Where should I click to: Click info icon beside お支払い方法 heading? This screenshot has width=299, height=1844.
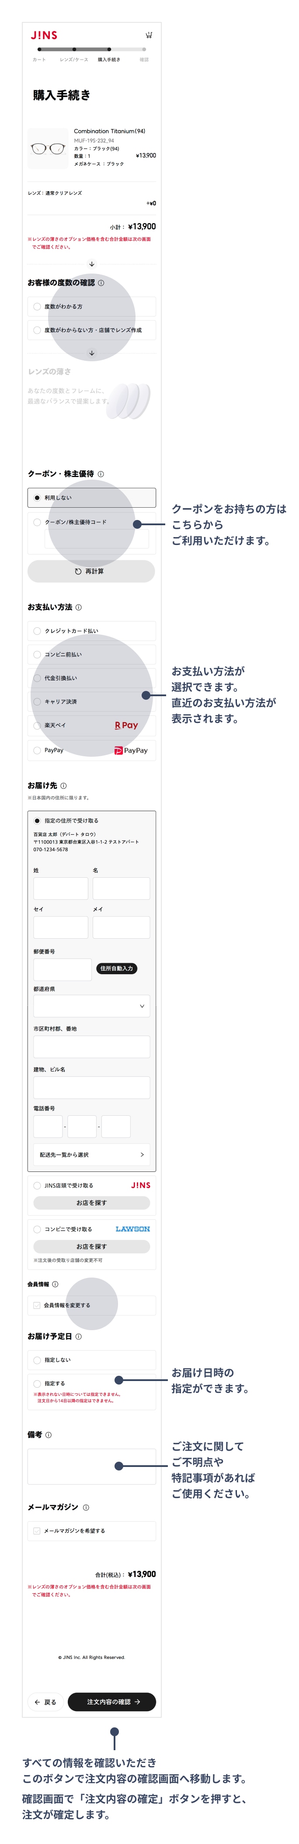pyautogui.click(x=79, y=607)
